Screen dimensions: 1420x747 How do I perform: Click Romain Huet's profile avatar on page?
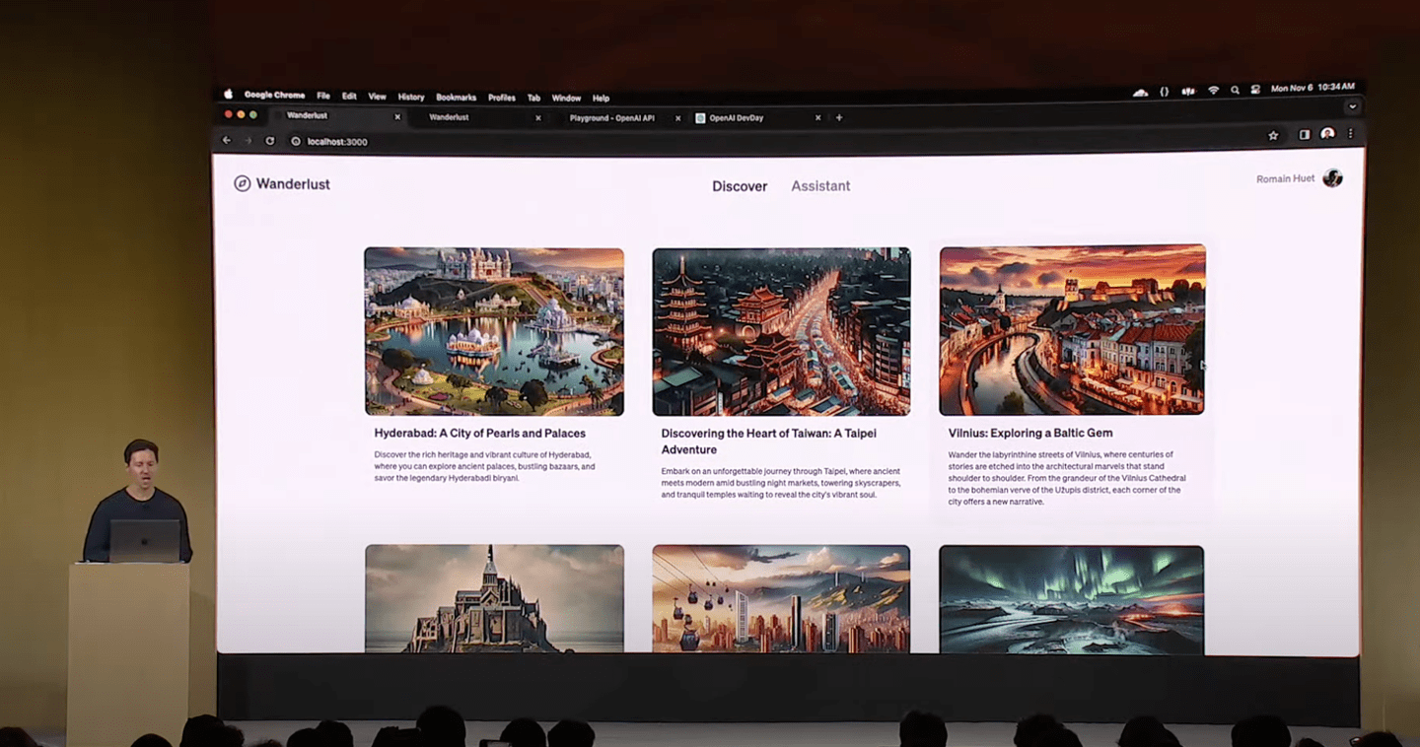click(1332, 178)
